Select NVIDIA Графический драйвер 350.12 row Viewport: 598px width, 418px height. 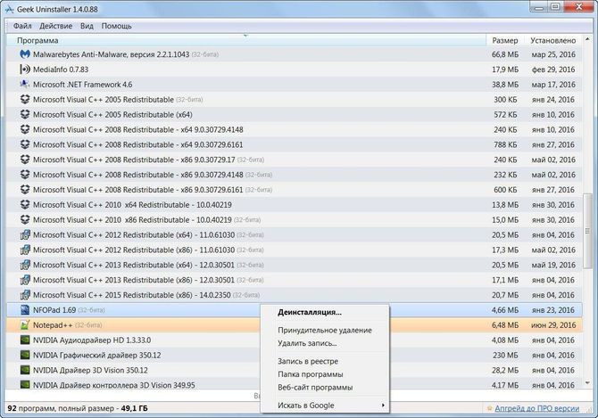295,355
